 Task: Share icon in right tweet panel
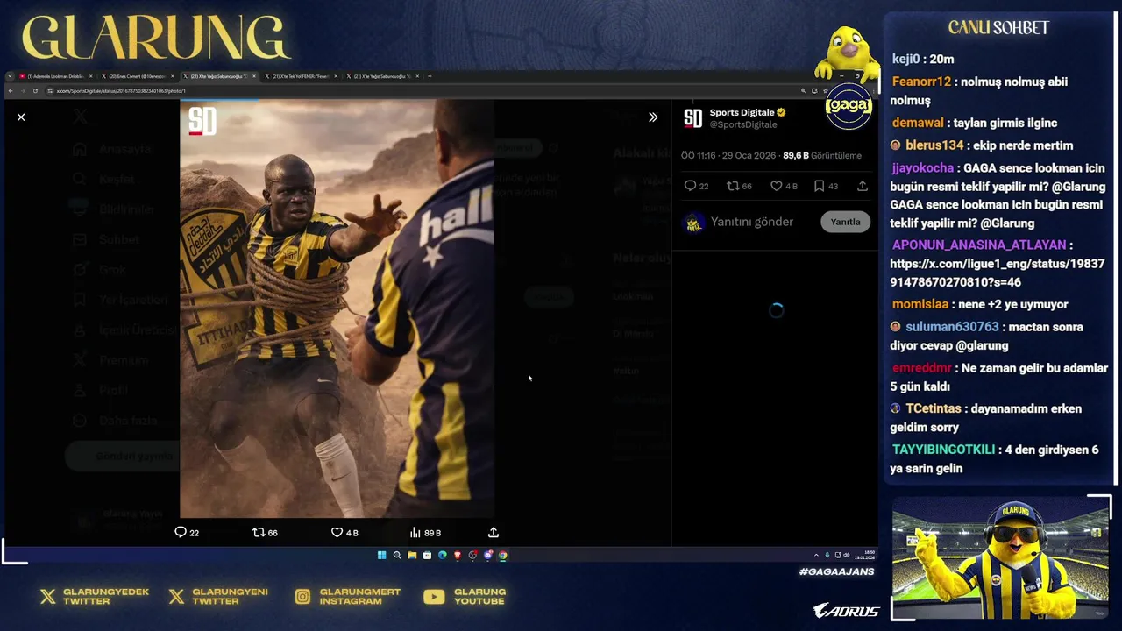[x=863, y=186]
